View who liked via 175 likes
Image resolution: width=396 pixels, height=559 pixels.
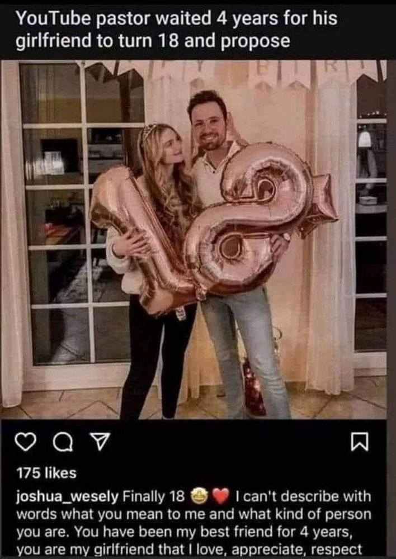pyautogui.click(x=46, y=473)
